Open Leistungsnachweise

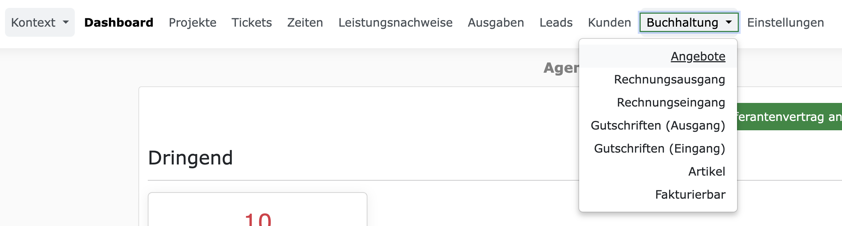pos(395,22)
